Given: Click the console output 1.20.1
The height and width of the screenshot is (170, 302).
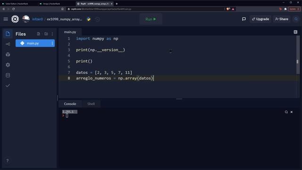Looking at the screenshot, I should pos(69,112).
